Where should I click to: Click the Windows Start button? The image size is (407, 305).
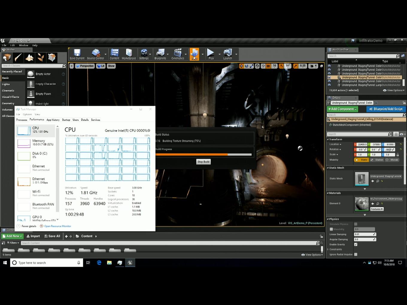tap(5, 263)
